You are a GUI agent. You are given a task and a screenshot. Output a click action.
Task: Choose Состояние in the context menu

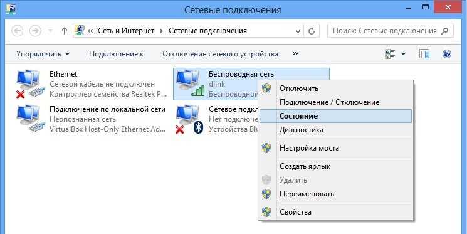[336, 116]
